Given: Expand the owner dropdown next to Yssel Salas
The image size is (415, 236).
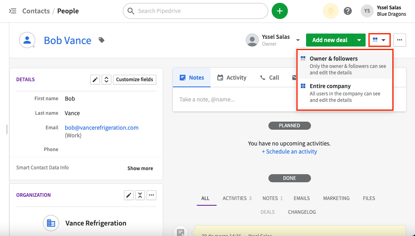Looking at the screenshot, I should (x=298, y=40).
